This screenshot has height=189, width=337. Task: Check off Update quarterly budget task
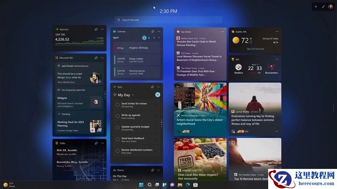click(x=117, y=128)
